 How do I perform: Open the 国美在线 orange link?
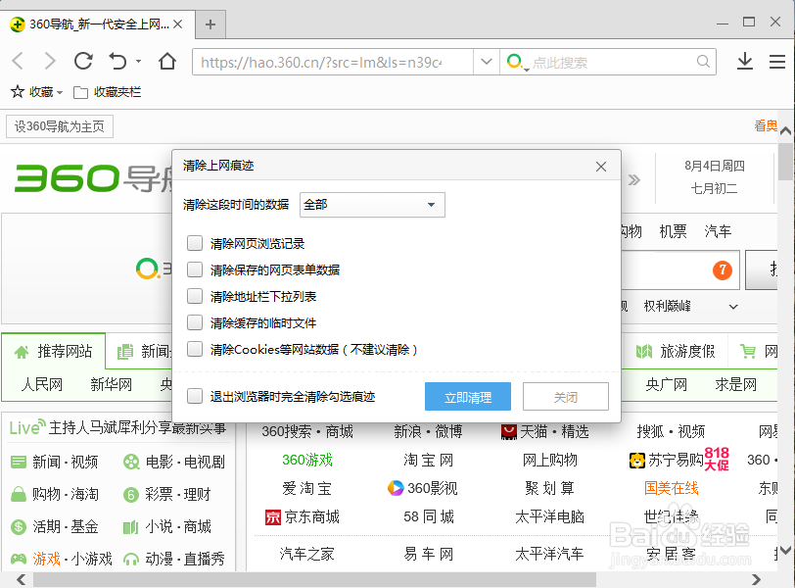[672, 489]
